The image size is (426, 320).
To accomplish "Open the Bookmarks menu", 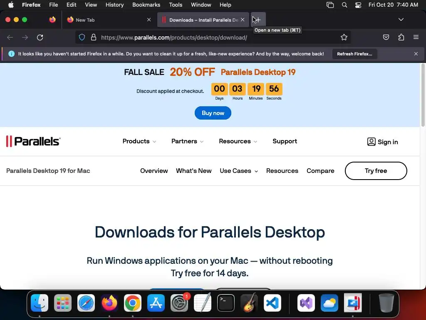I will pos(146,5).
